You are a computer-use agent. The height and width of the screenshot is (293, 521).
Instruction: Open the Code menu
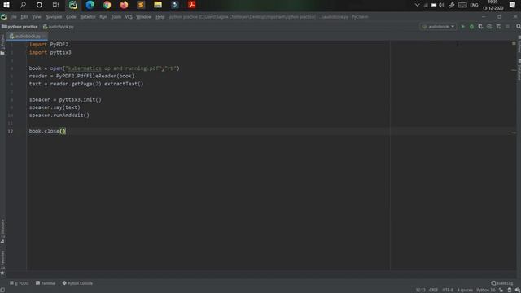pos(71,16)
